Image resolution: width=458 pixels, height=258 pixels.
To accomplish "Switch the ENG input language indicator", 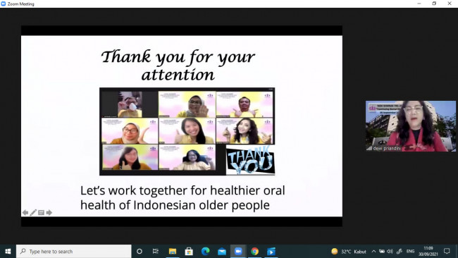I will (x=410, y=251).
